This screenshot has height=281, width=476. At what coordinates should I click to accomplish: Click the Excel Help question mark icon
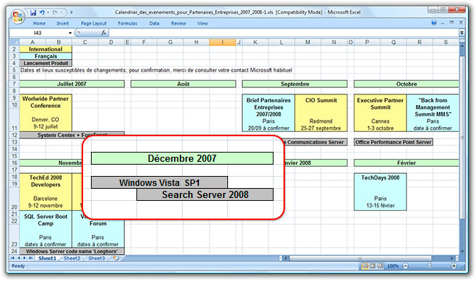coord(434,23)
